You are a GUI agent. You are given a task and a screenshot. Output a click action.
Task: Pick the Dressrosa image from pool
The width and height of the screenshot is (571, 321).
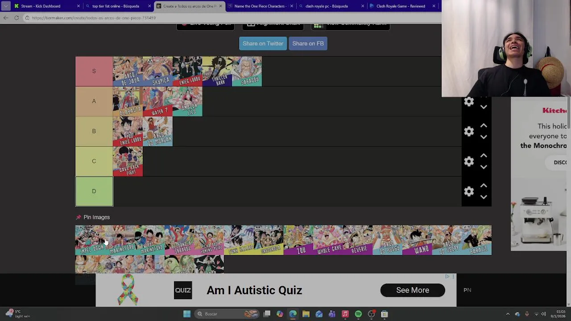tap(269, 240)
